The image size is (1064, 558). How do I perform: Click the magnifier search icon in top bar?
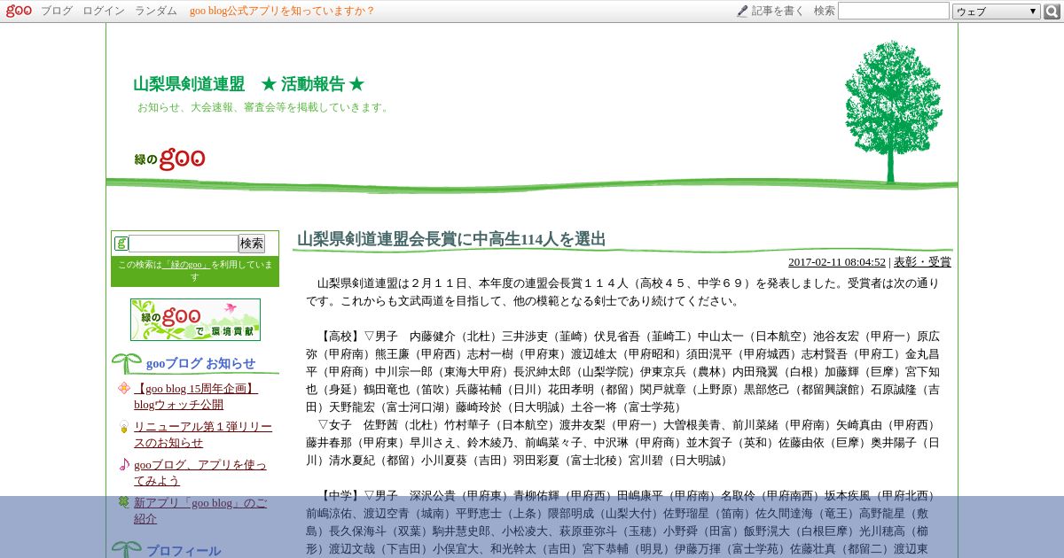coord(1052,12)
